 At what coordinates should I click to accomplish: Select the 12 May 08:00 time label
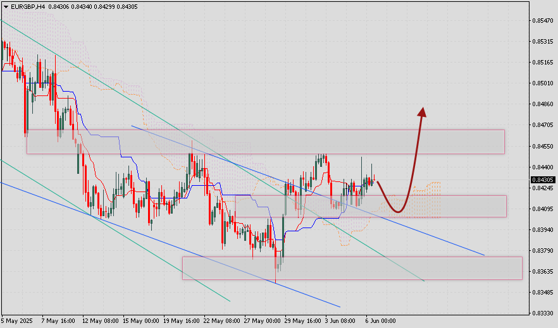101,321
